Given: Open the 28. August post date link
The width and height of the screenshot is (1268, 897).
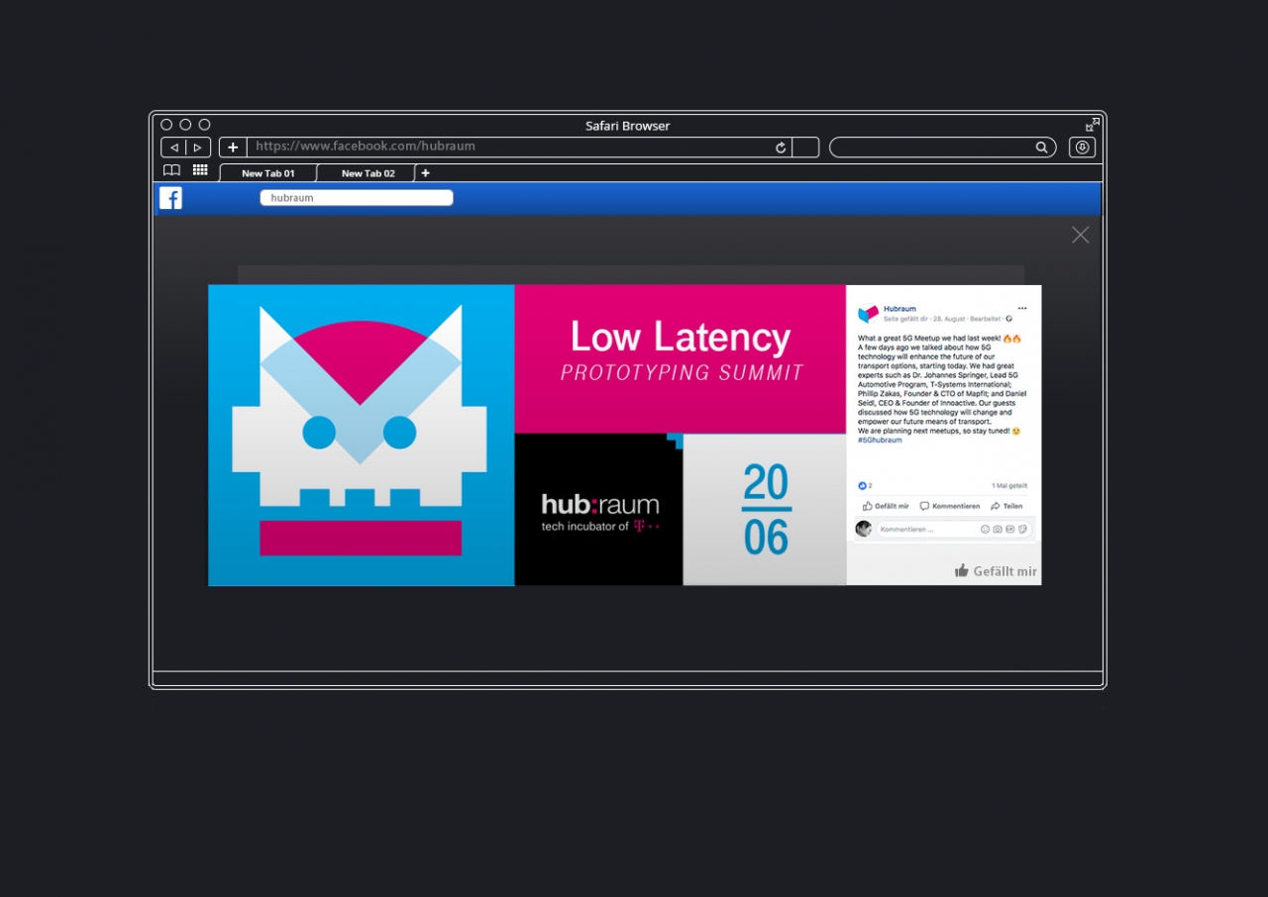Looking at the screenshot, I should click(x=948, y=319).
